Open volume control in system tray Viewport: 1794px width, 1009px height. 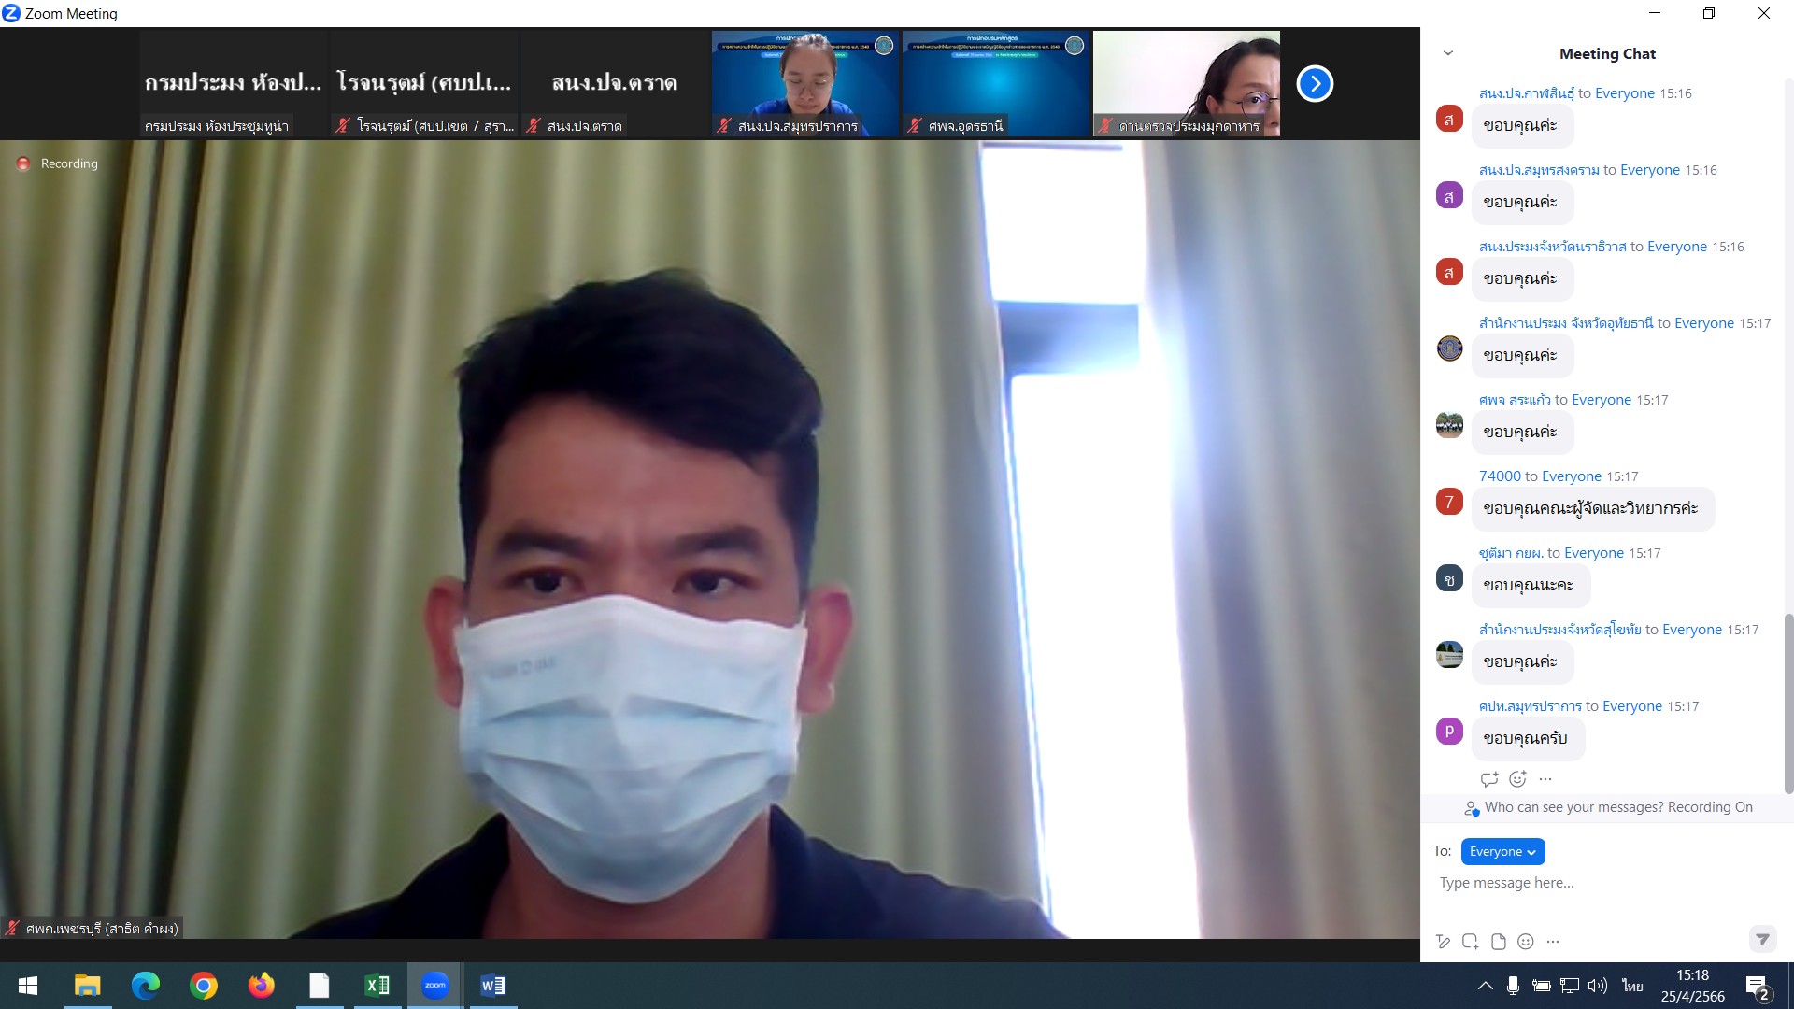point(1598,986)
